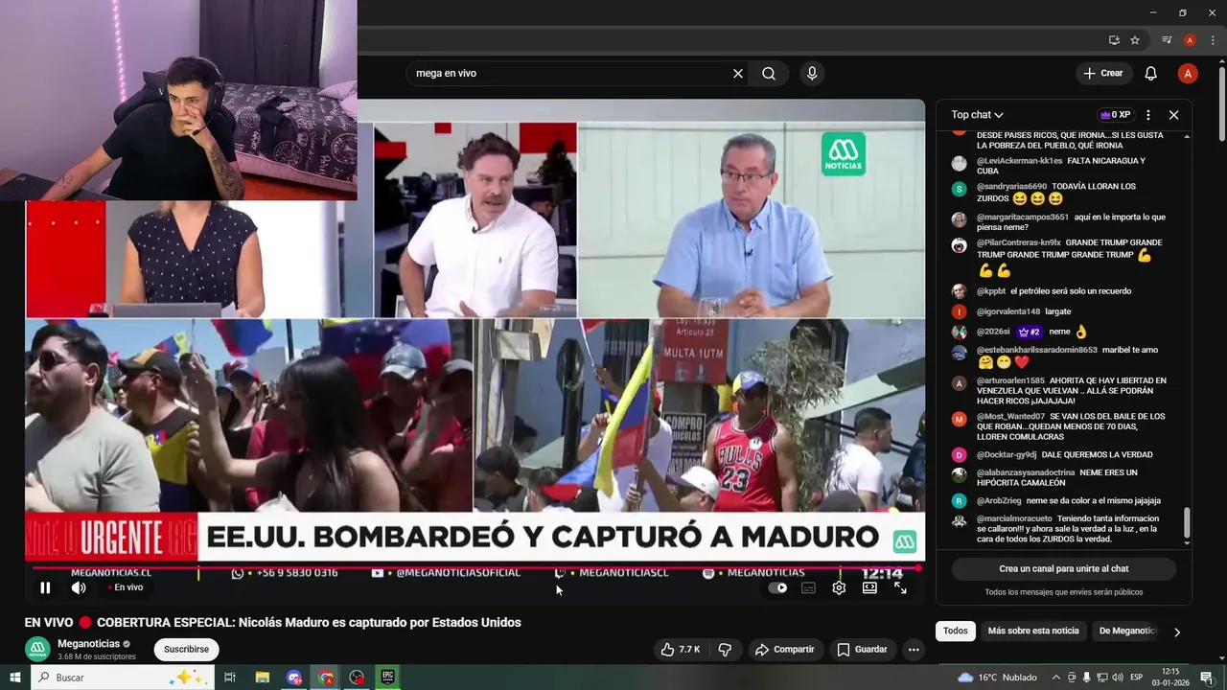Bookmark this page with star icon
The image size is (1227, 690).
pyautogui.click(x=1135, y=40)
